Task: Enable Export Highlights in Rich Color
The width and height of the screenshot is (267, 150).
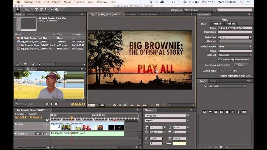Action: [219, 76]
